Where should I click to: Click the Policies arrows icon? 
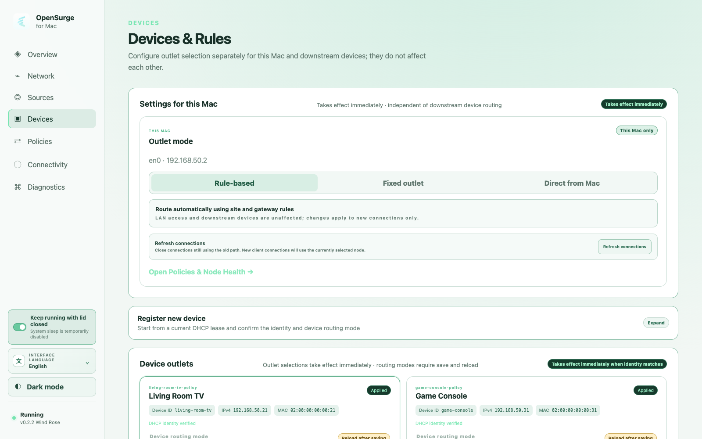(x=18, y=141)
